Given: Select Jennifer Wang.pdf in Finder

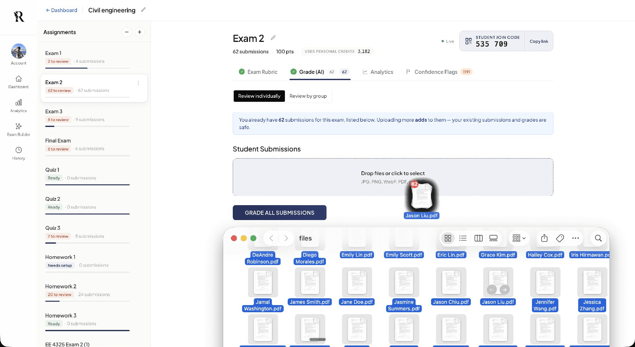Looking at the screenshot, I should pyautogui.click(x=545, y=290).
